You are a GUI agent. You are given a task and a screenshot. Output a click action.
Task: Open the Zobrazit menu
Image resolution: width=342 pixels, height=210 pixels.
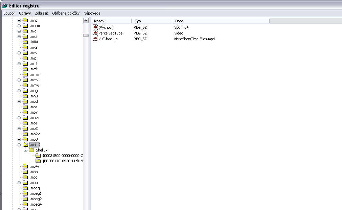tap(42, 13)
